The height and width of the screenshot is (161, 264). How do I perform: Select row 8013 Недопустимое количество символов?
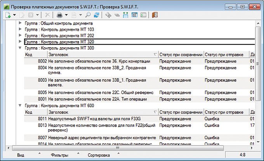(x=139, y=128)
